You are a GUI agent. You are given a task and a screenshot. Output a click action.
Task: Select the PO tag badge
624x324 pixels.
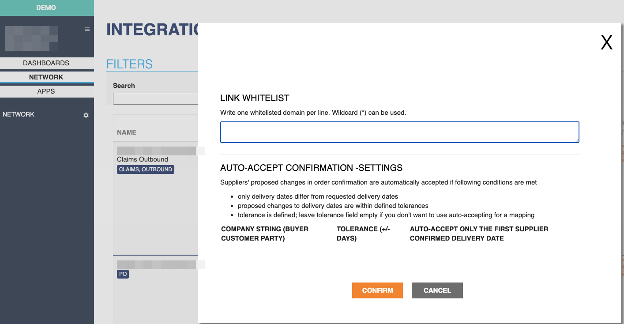(x=123, y=274)
